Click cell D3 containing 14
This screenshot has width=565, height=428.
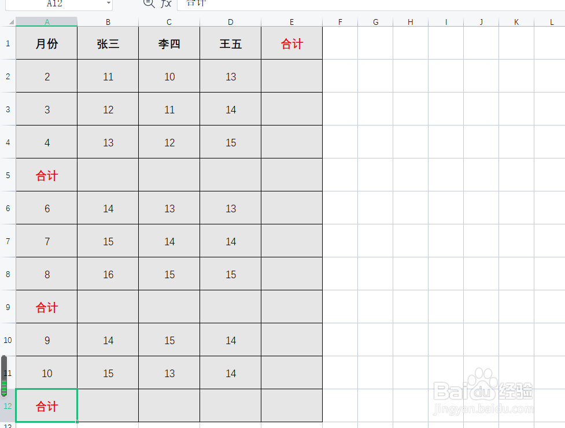pos(230,109)
